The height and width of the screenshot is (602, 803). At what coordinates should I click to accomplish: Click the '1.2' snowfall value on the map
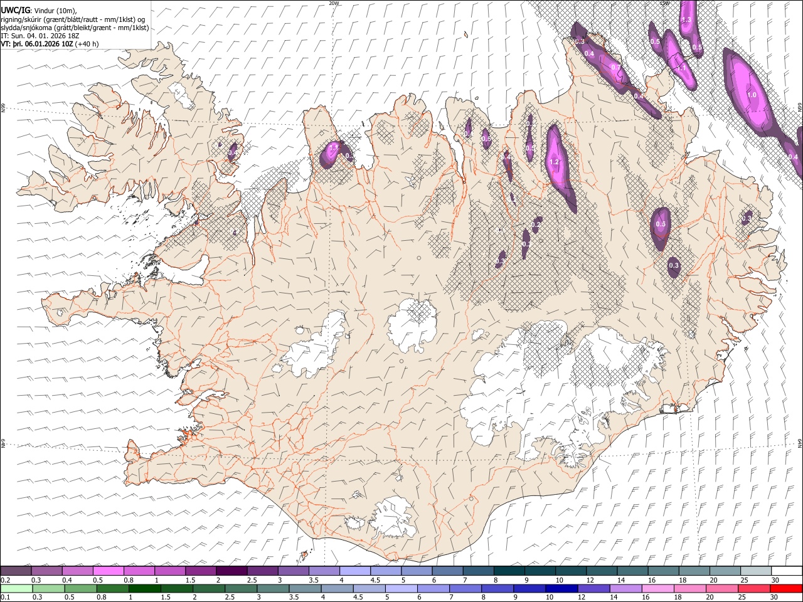pos(554,162)
